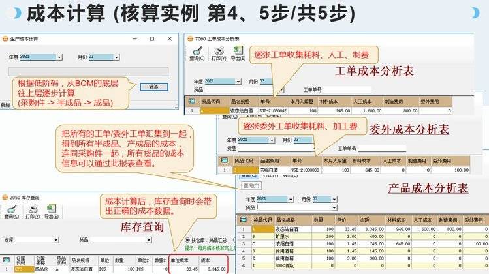489x274 pixels.
Task: Click the Query icon in 库存查询 window
Action: pos(11,212)
